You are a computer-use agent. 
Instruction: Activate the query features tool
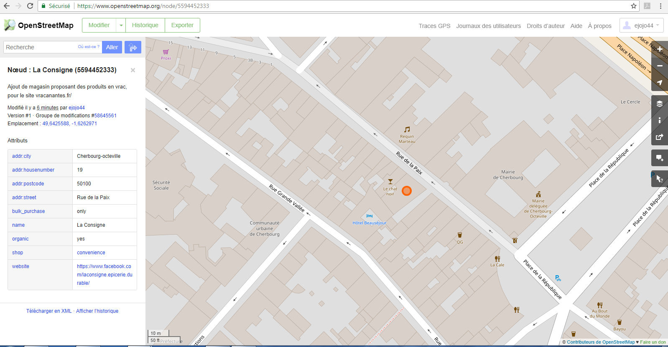click(x=660, y=179)
